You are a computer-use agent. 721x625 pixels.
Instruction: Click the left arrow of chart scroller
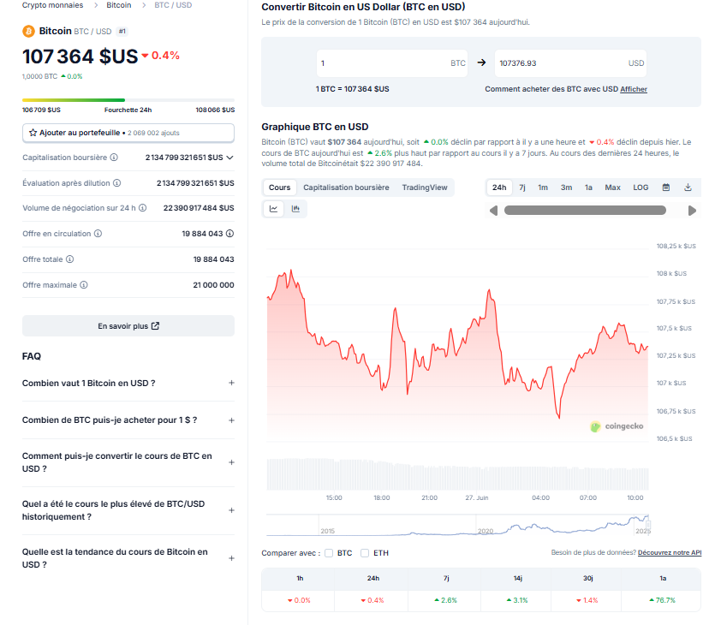click(493, 211)
